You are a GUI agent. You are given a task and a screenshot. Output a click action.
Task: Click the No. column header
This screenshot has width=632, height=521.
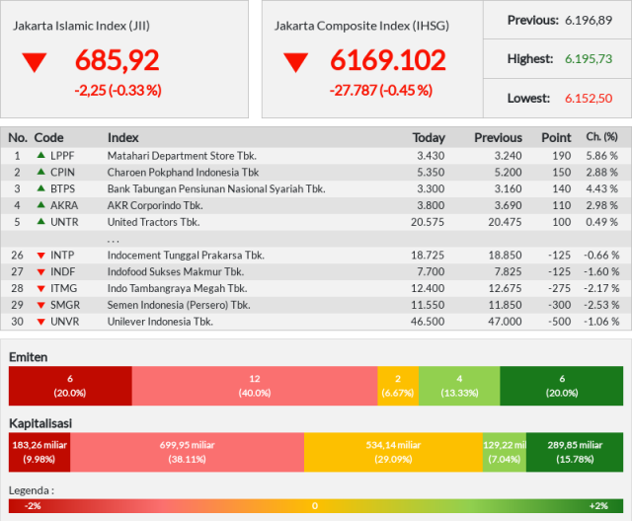click(x=18, y=138)
